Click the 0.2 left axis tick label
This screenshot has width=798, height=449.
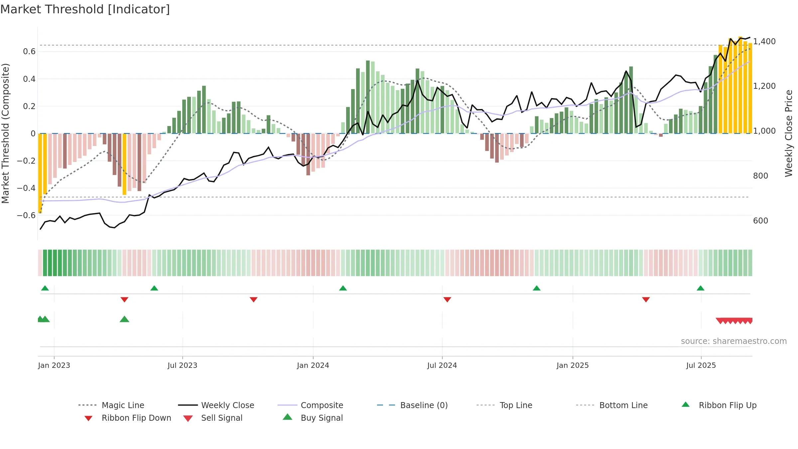[x=29, y=106]
